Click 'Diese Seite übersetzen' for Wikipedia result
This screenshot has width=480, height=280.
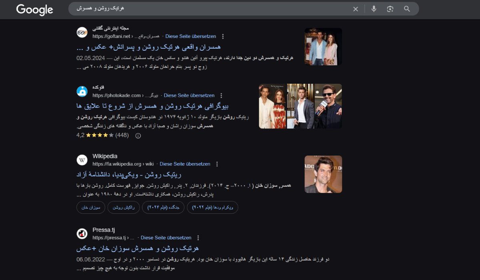pyautogui.click(x=185, y=164)
